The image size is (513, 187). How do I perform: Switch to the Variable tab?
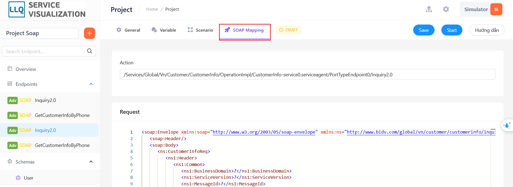[164, 30]
